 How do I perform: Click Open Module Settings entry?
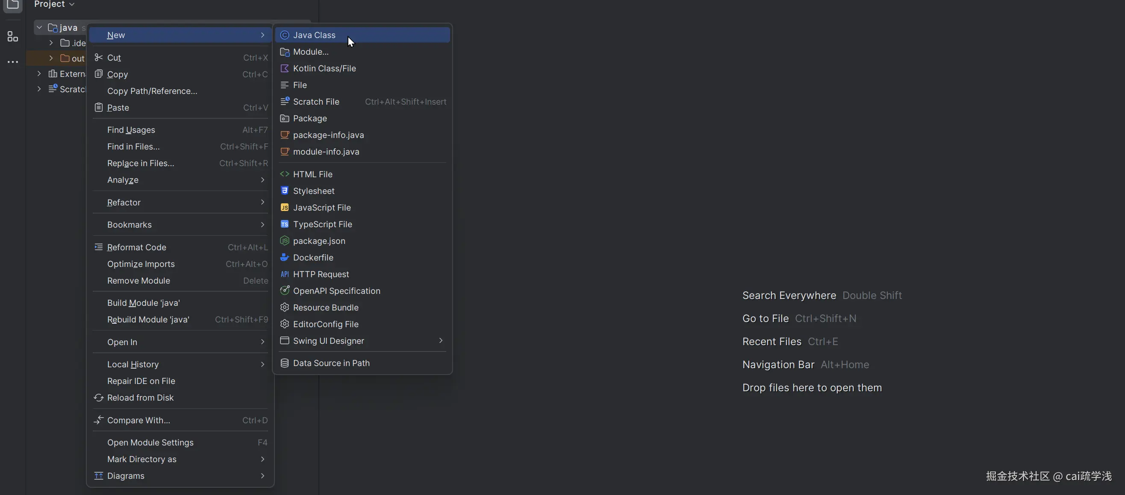coord(150,442)
